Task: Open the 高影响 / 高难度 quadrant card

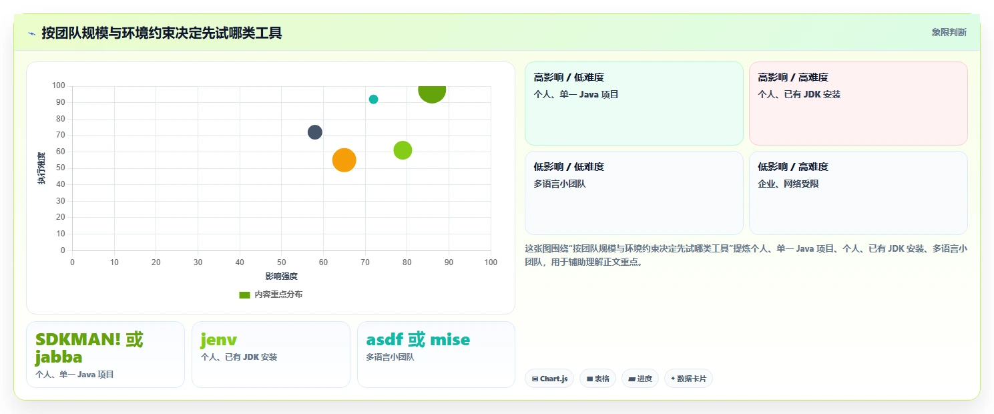Action: tap(858, 103)
